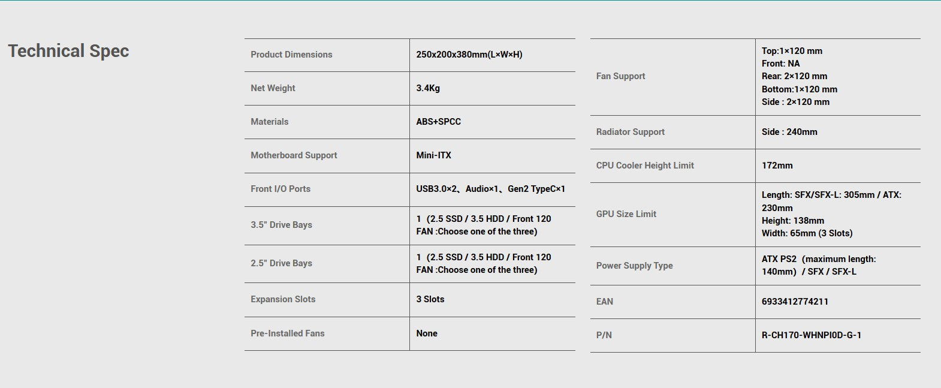
Task: Select the Net Weight 3.4Kg value
Action: (428, 88)
